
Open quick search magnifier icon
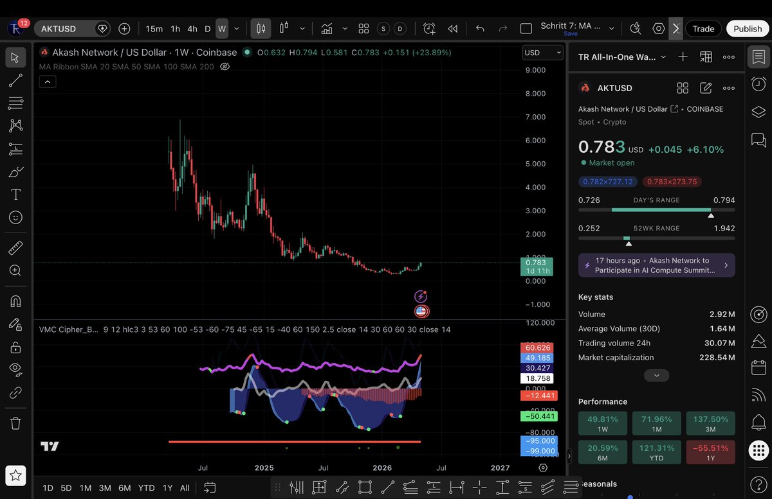[x=636, y=29]
